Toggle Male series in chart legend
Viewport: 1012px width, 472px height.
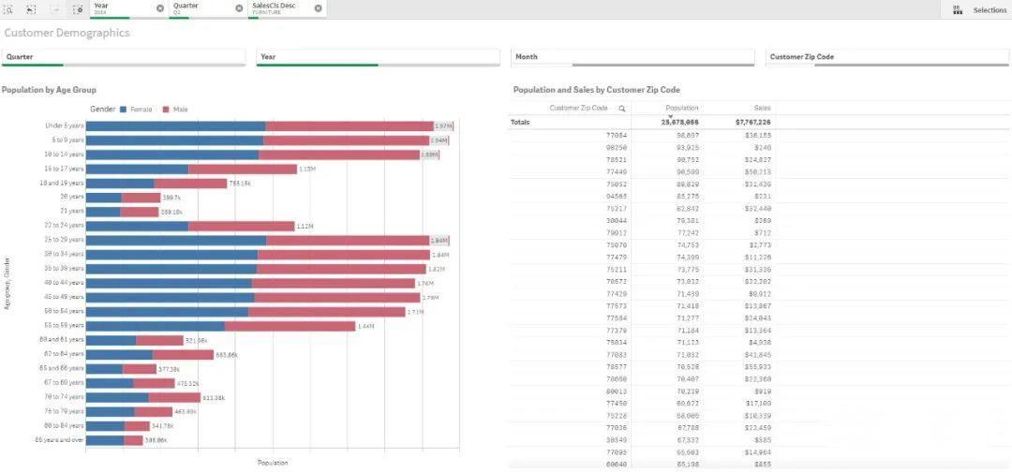tap(176, 110)
